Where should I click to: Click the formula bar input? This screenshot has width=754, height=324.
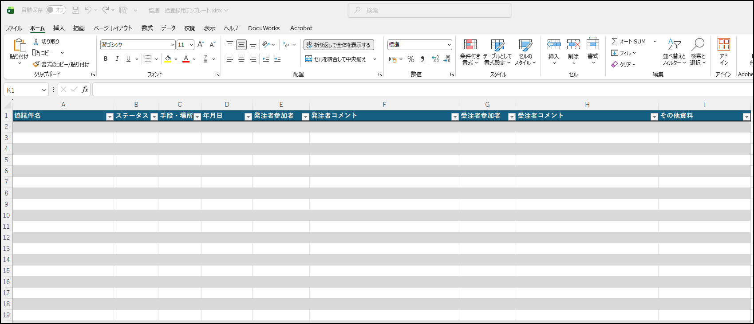pyautogui.click(x=423, y=90)
